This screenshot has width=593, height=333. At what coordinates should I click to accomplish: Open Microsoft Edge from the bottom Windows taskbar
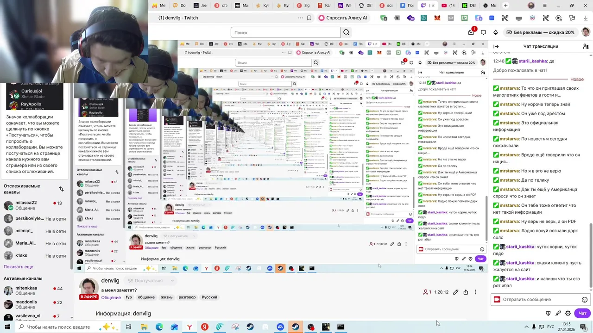point(159,327)
